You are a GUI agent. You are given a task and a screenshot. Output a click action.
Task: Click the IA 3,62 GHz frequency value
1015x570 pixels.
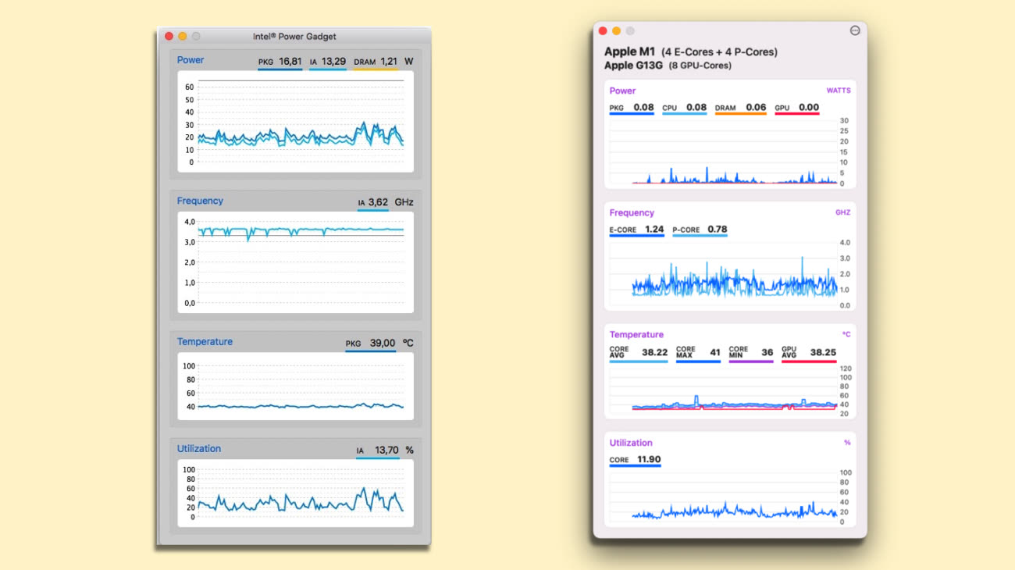tap(373, 203)
